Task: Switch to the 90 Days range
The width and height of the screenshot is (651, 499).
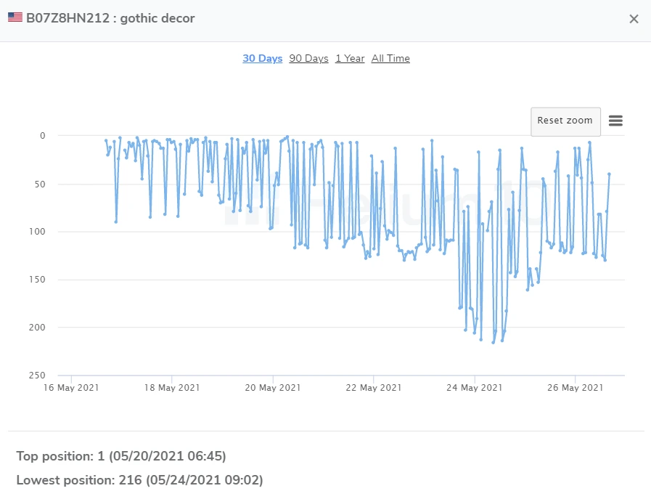Action: (x=308, y=59)
